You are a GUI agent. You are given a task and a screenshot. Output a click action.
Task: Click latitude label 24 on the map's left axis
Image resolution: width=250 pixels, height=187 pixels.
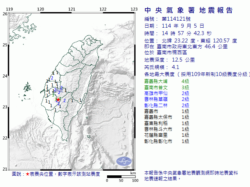5,76
